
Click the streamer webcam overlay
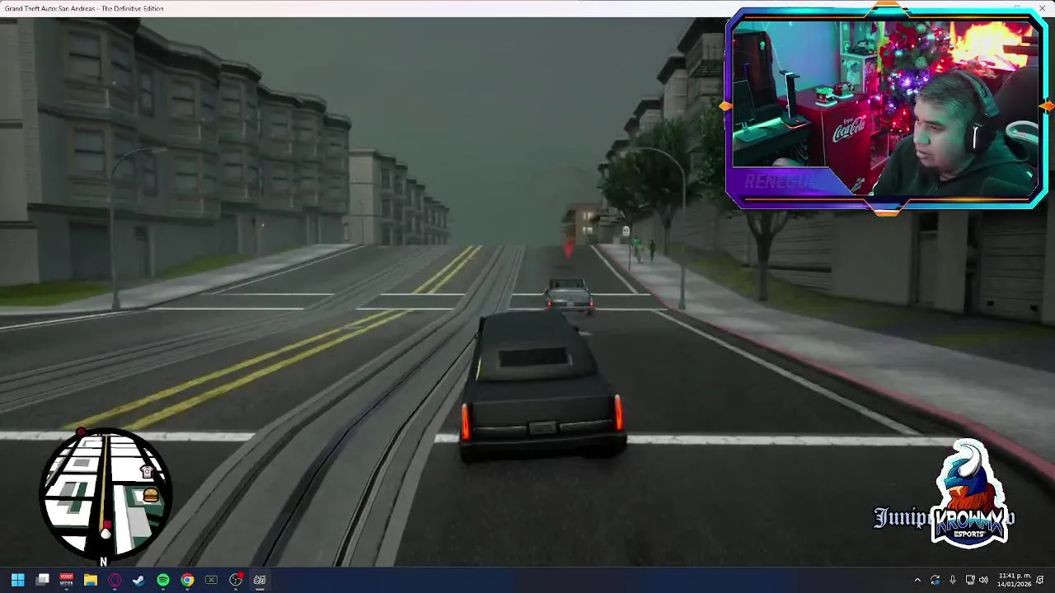pos(886,109)
